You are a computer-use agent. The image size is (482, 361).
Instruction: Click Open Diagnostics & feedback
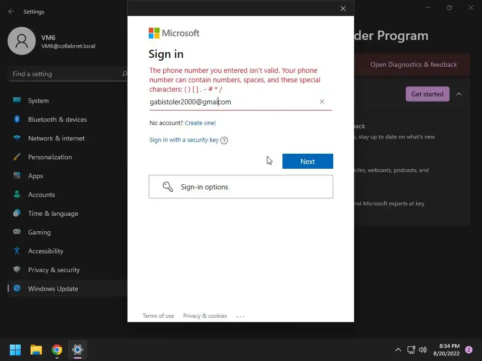pyautogui.click(x=413, y=64)
